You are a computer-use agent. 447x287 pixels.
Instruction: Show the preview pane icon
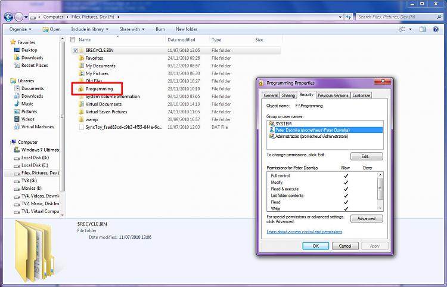(x=422, y=29)
